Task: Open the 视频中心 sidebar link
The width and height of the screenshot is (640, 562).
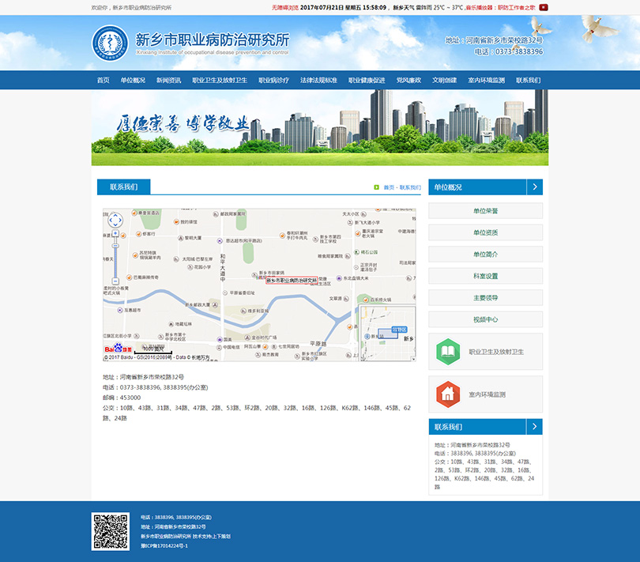Action: coord(485,320)
